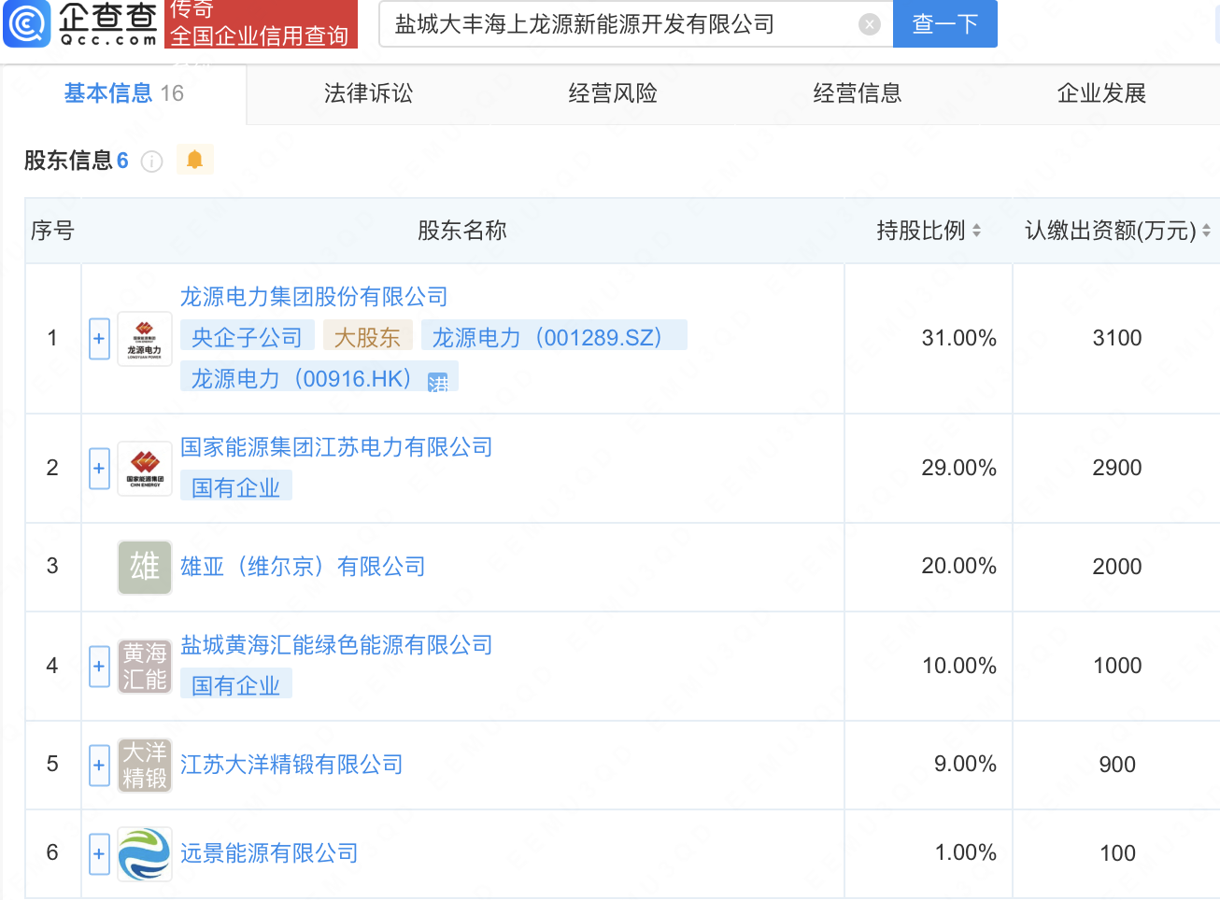
Task: Open the 经营风险 tab
Action: 613,93
